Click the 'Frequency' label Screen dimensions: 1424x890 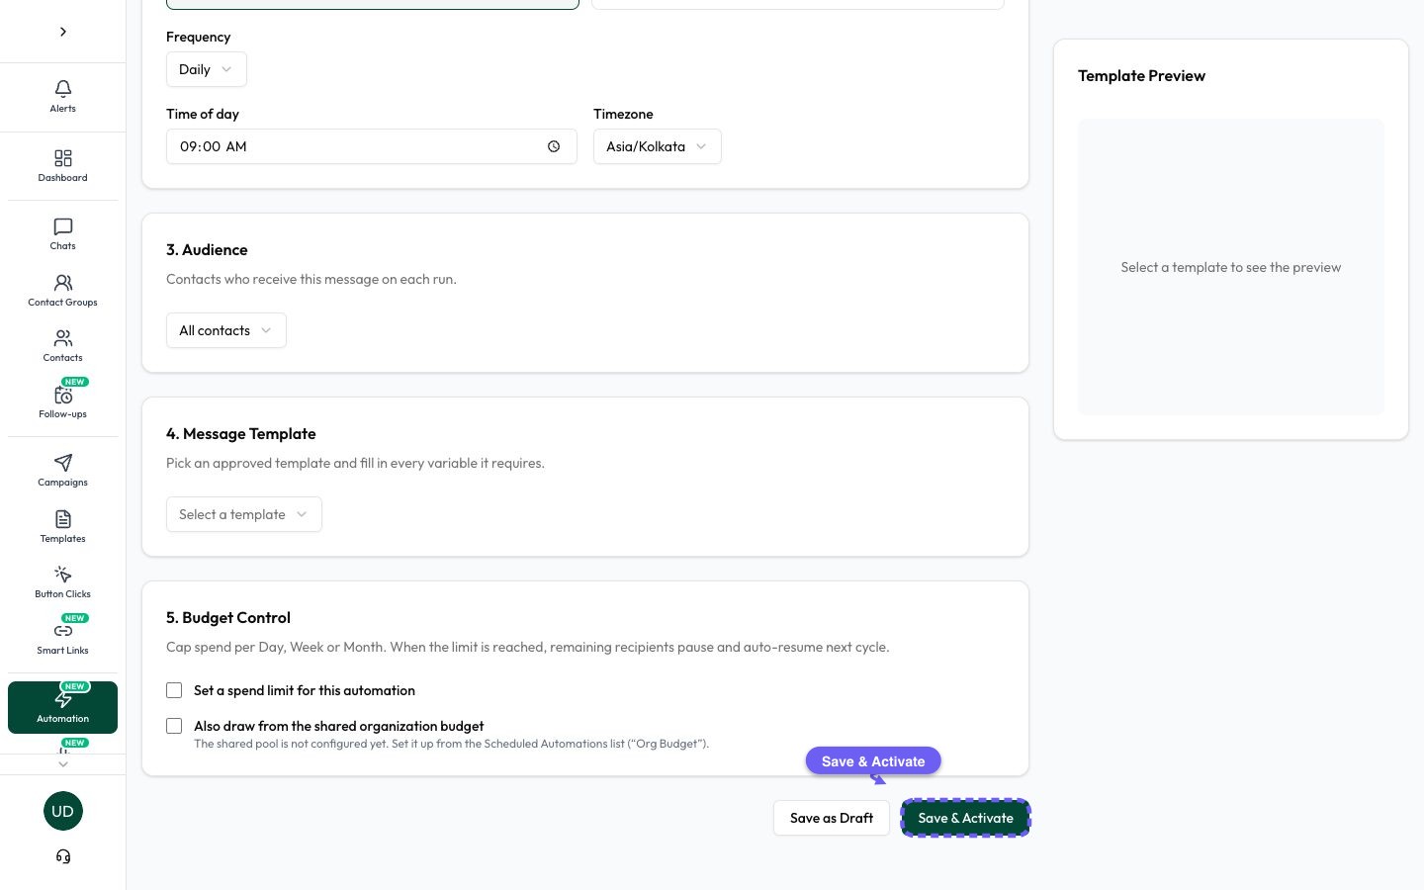coord(198,37)
